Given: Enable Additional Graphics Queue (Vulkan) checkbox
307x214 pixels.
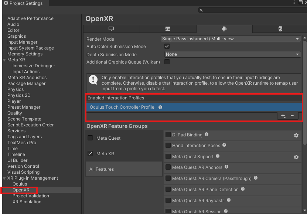Looking at the screenshot, I should click(167, 62).
